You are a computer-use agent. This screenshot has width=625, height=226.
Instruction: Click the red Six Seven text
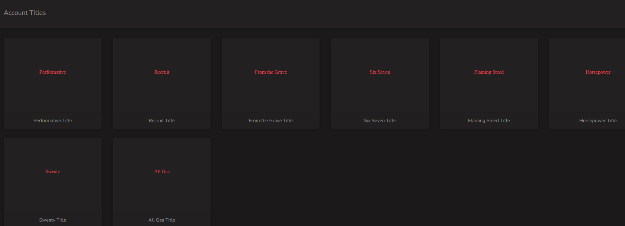(x=380, y=72)
